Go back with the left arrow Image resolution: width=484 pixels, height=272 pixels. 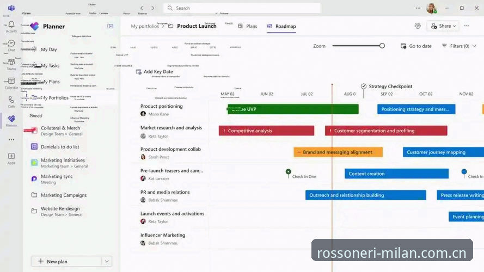point(142,8)
